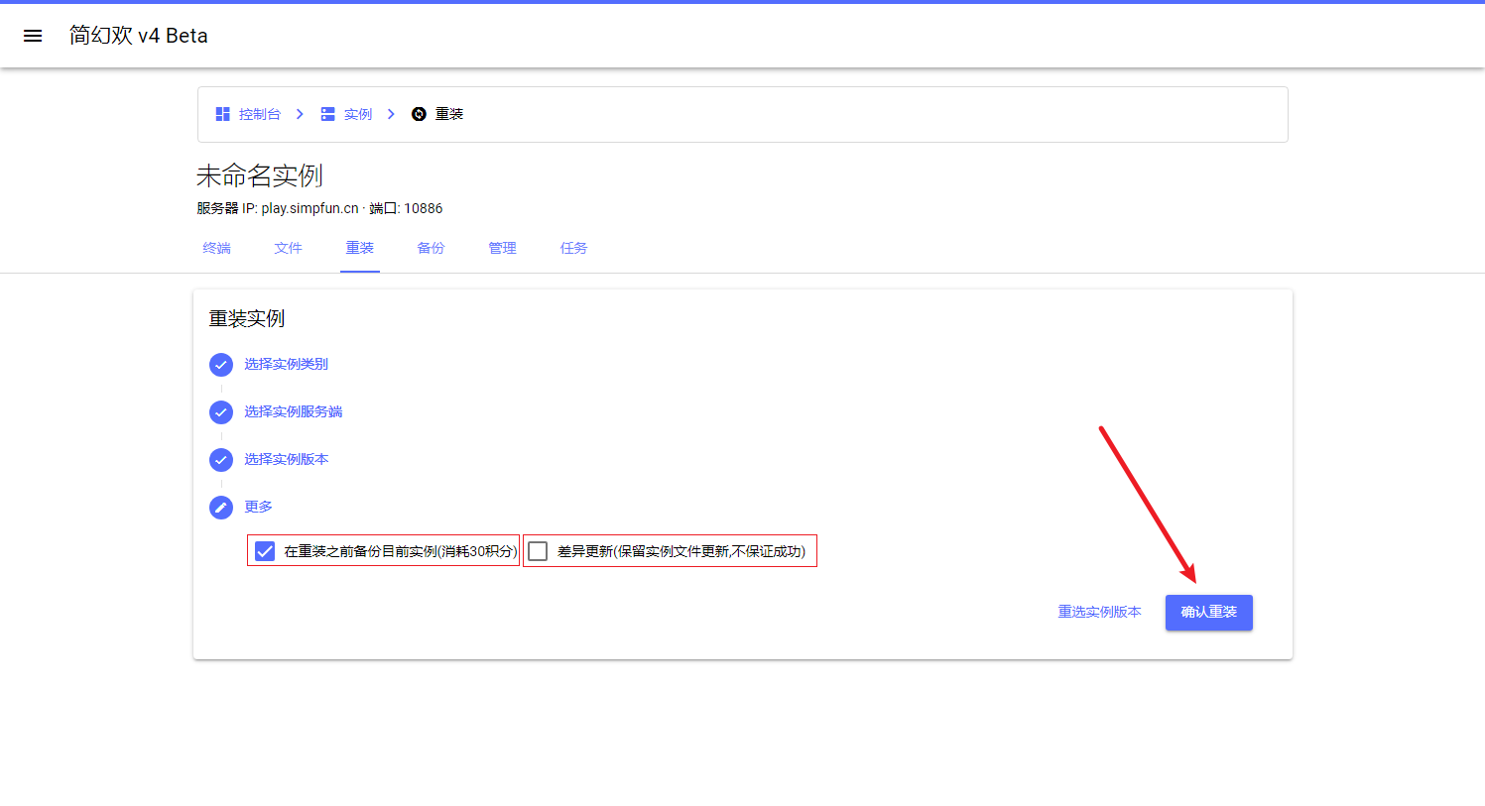Uncheck backup before reinstall checkbox
1485x806 pixels.
coord(265,551)
